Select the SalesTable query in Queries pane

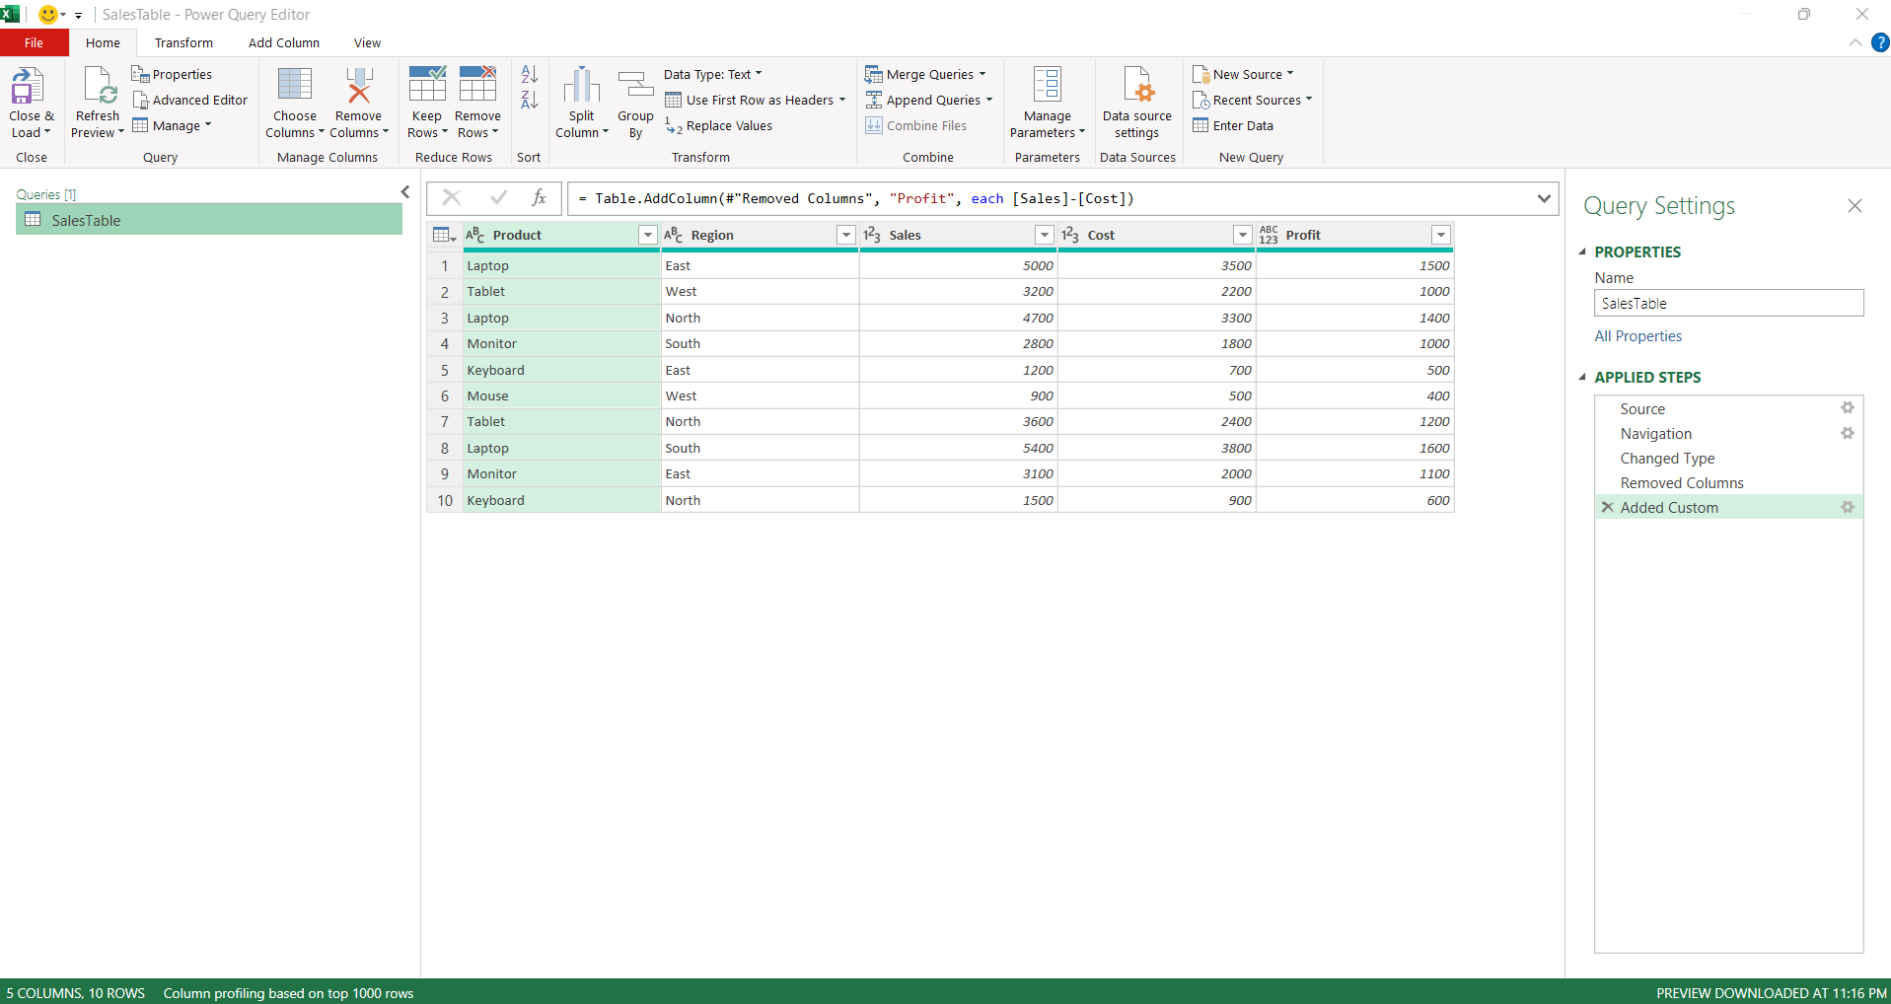209,220
